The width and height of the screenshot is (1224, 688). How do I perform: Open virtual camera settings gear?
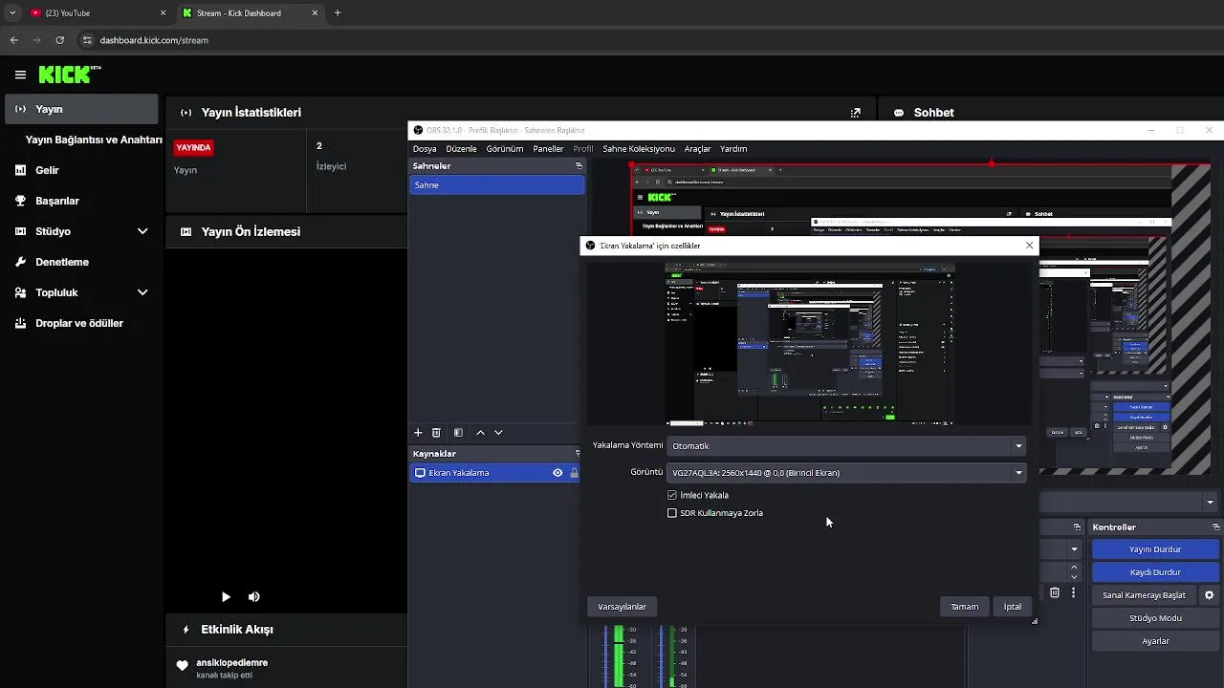click(1210, 595)
